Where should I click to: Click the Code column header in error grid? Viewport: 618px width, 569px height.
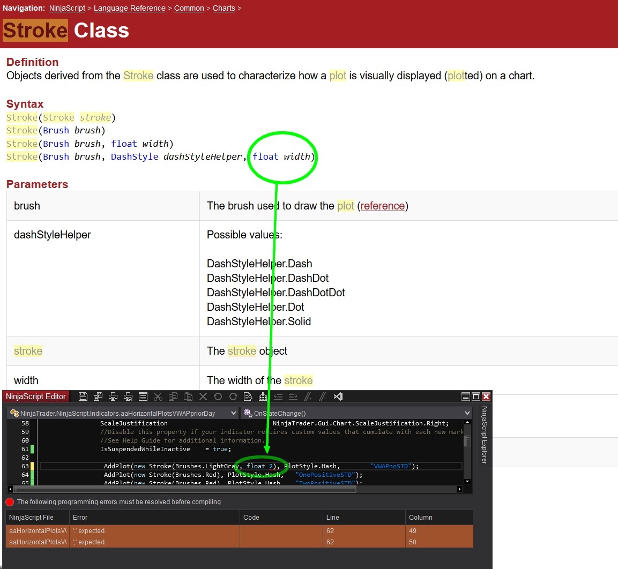coord(281,518)
